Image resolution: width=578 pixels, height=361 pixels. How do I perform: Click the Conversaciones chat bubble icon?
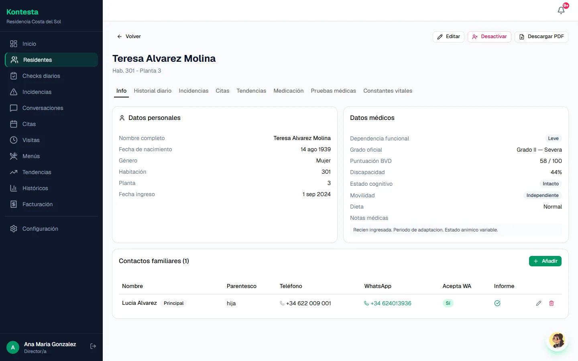14,108
